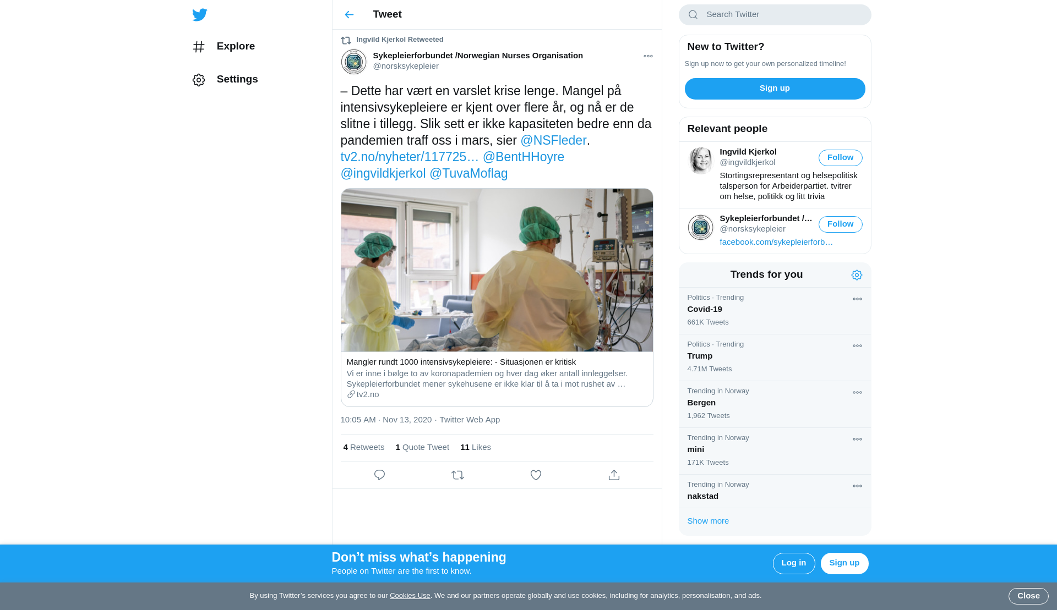Show more trends
1057x610 pixels.
pos(707,521)
